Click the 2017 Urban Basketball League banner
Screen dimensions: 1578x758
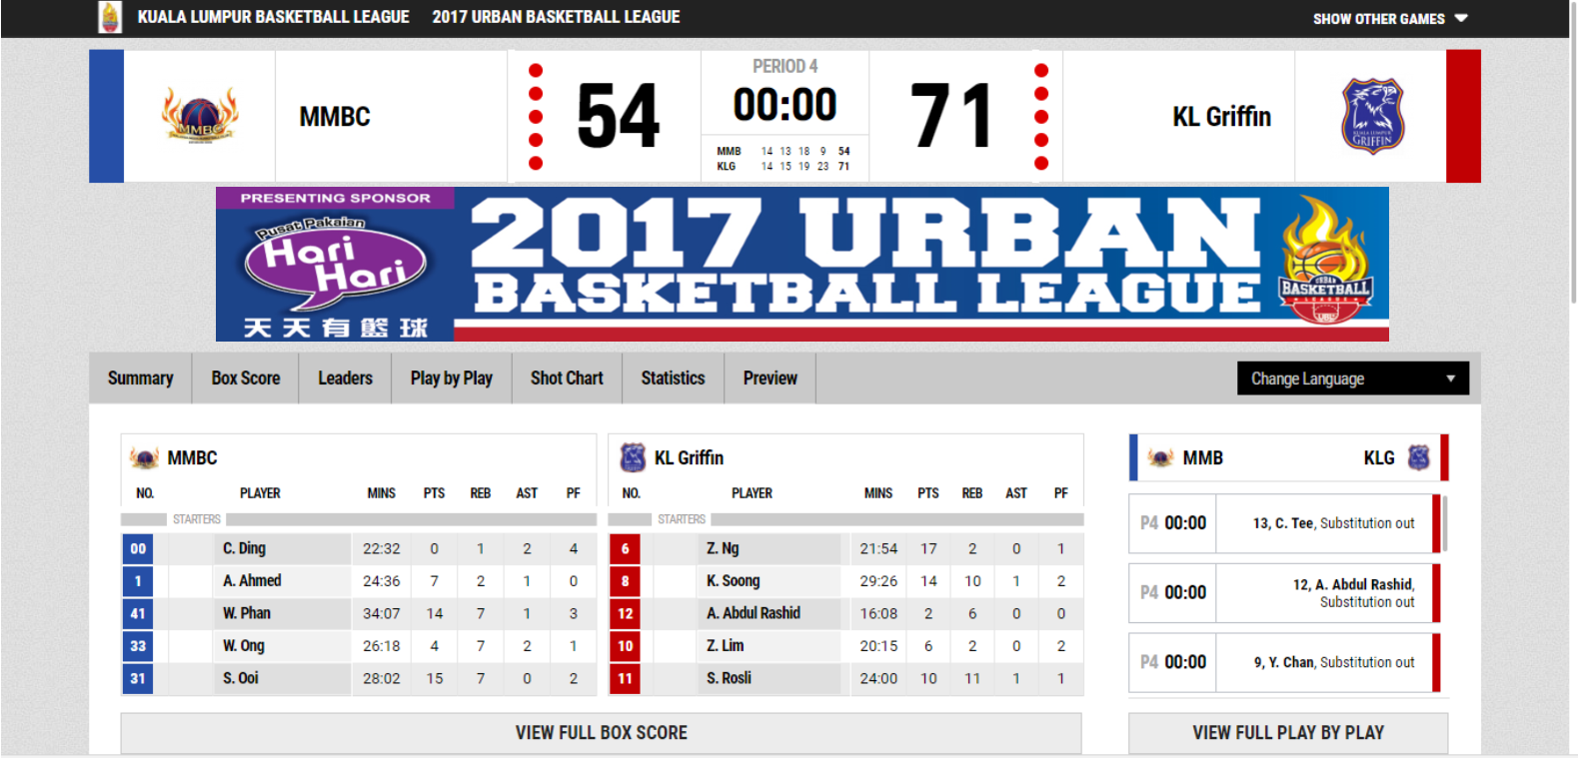(802, 264)
